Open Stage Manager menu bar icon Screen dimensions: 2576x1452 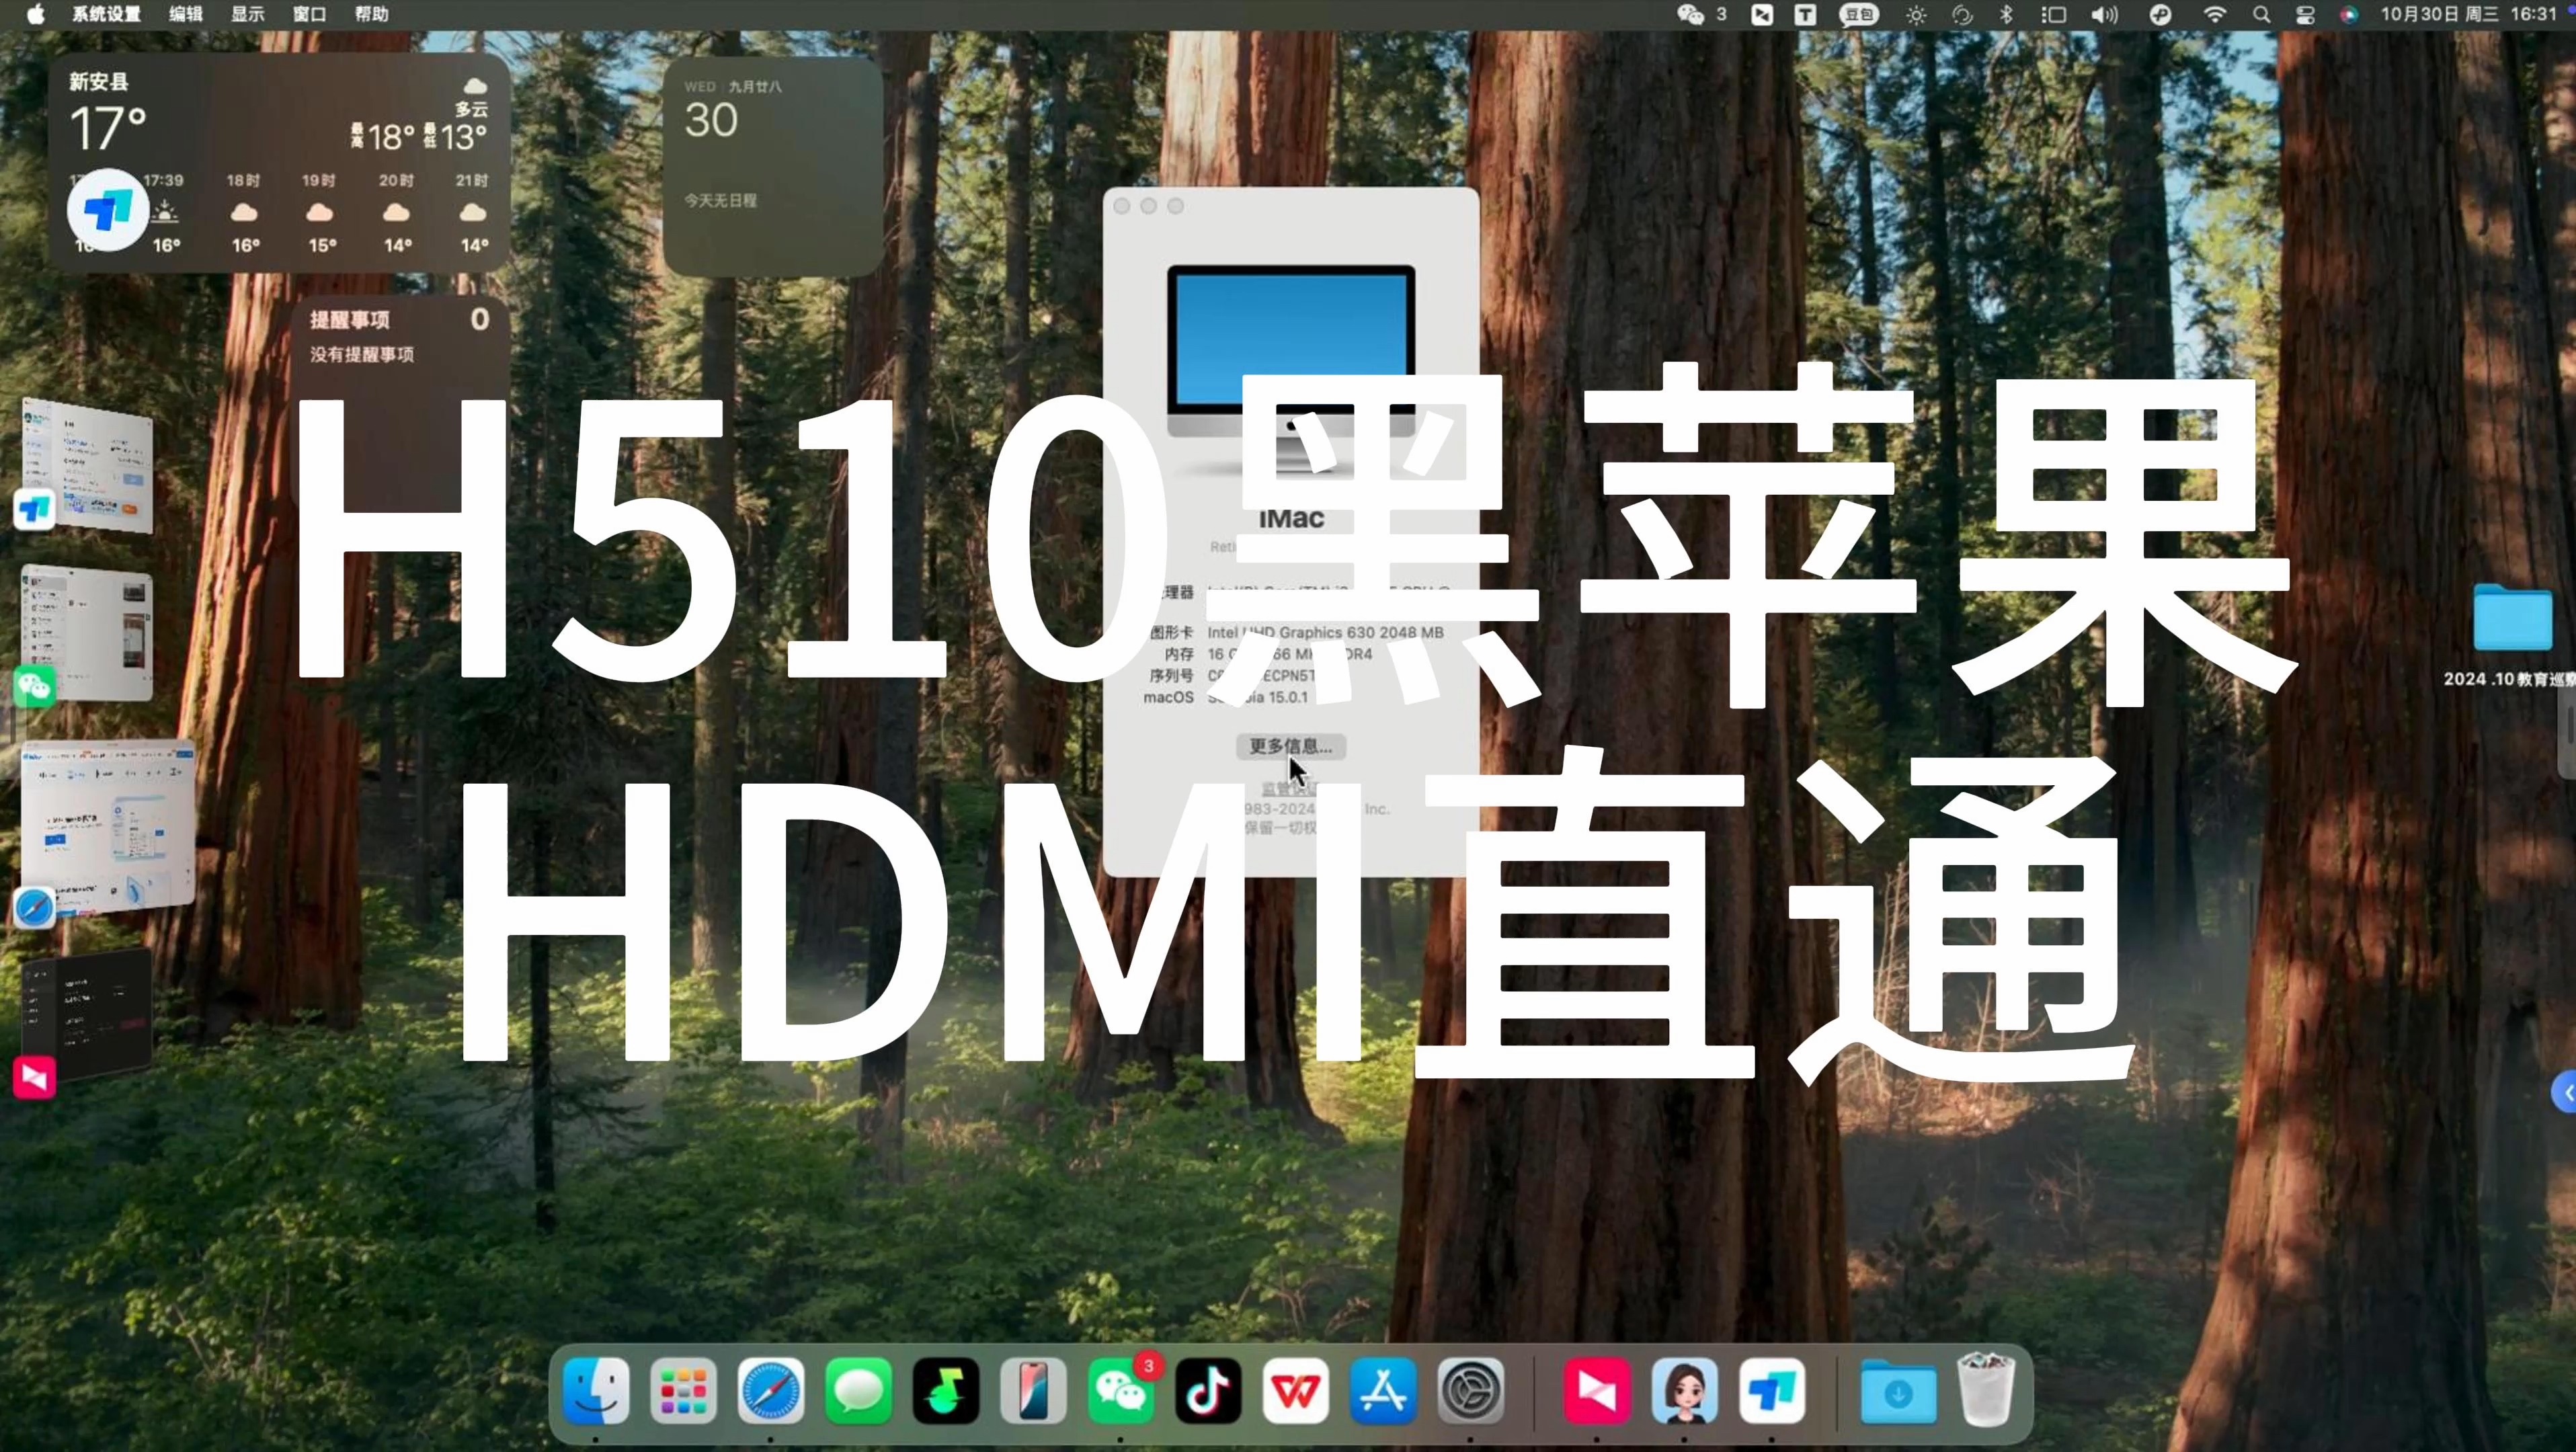[2054, 14]
